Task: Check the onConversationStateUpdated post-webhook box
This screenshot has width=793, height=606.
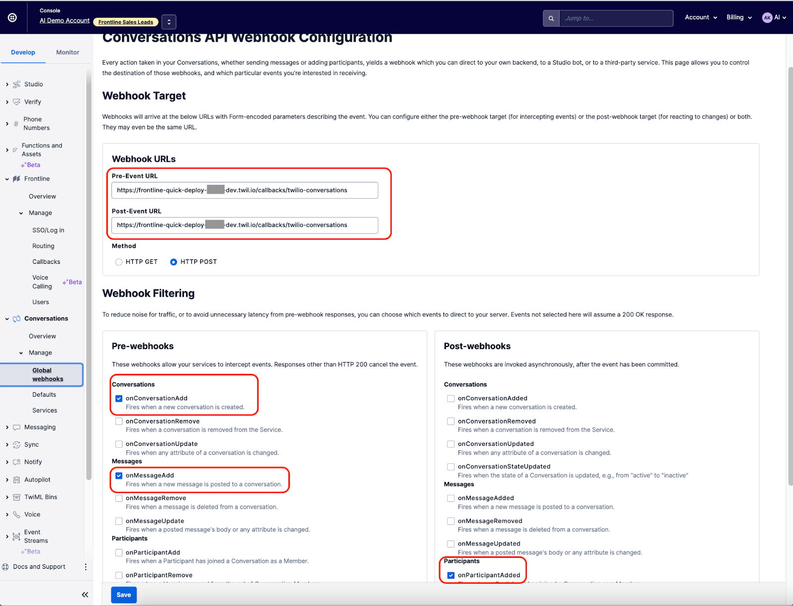Action: click(x=451, y=467)
